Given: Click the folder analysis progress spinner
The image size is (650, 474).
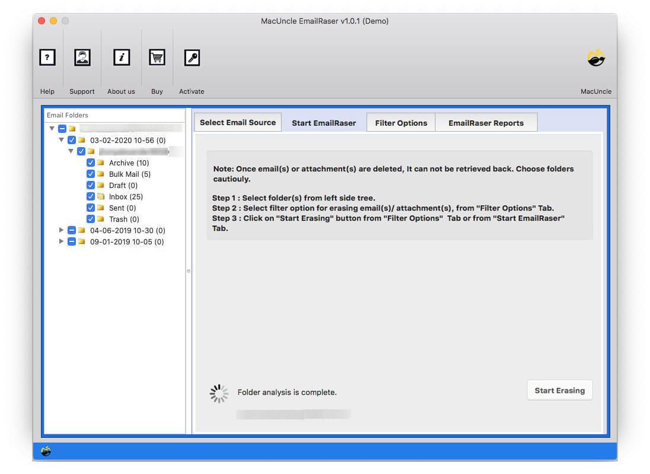Looking at the screenshot, I should point(218,392).
